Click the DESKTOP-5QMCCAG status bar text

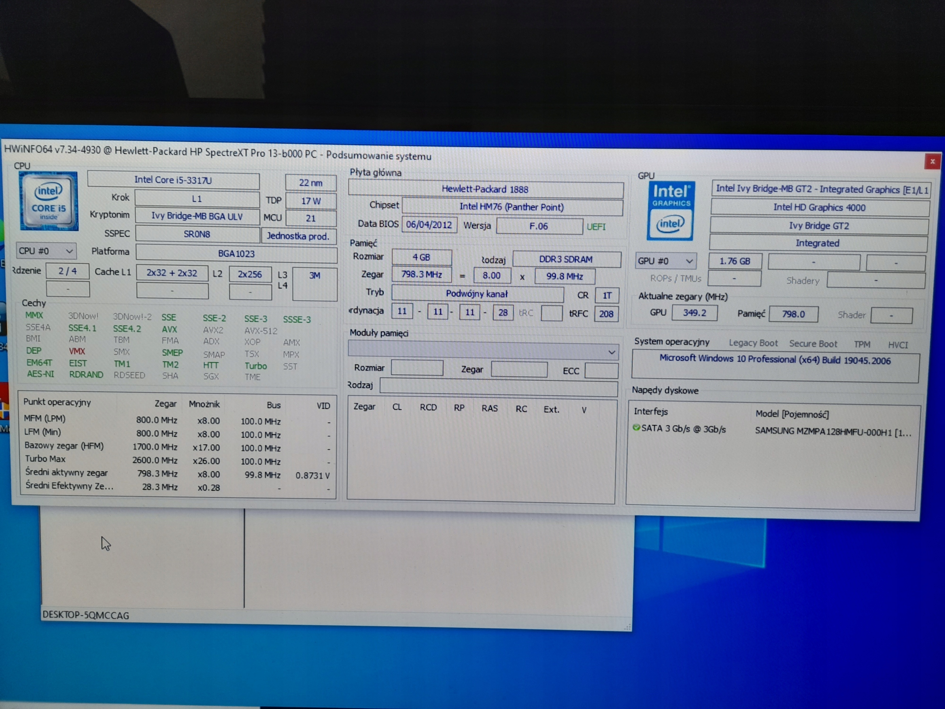coord(86,616)
